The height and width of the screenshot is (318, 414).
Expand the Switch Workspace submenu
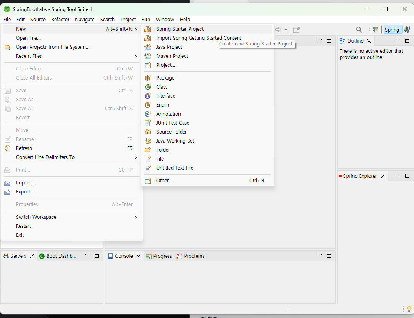pyautogui.click(x=135, y=217)
